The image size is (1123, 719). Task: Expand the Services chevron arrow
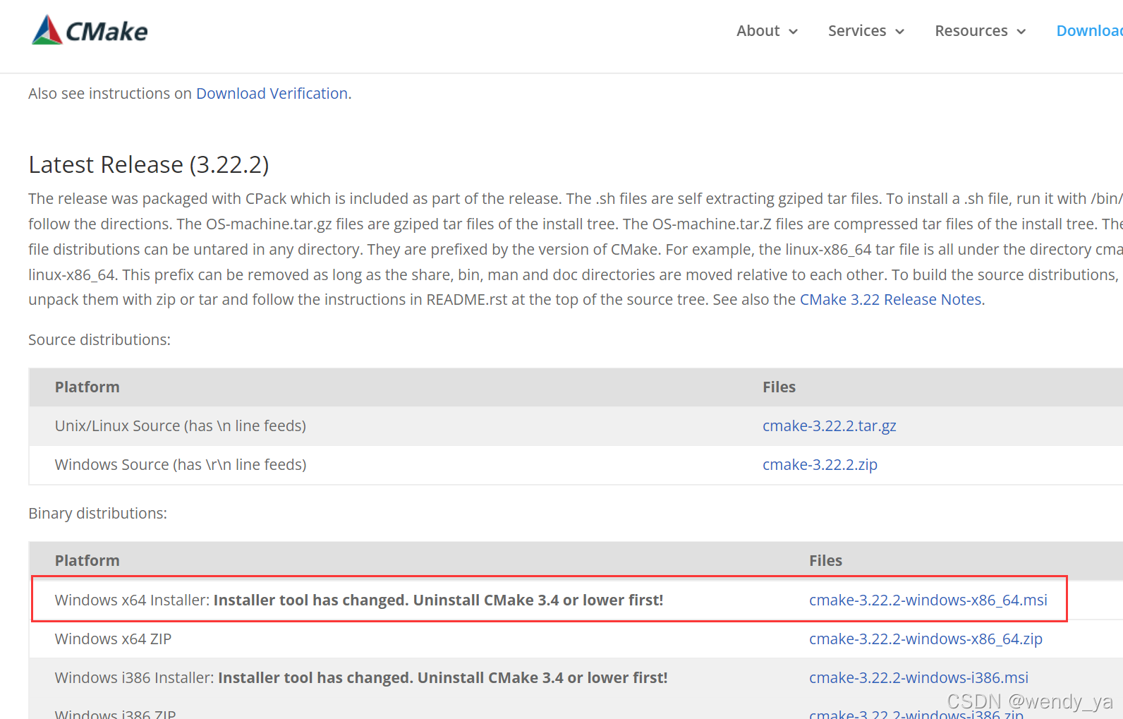[899, 32]
